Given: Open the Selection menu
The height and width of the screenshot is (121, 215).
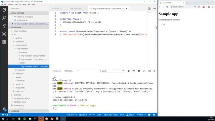Looking at the screenshot, I should click(10, 4).
